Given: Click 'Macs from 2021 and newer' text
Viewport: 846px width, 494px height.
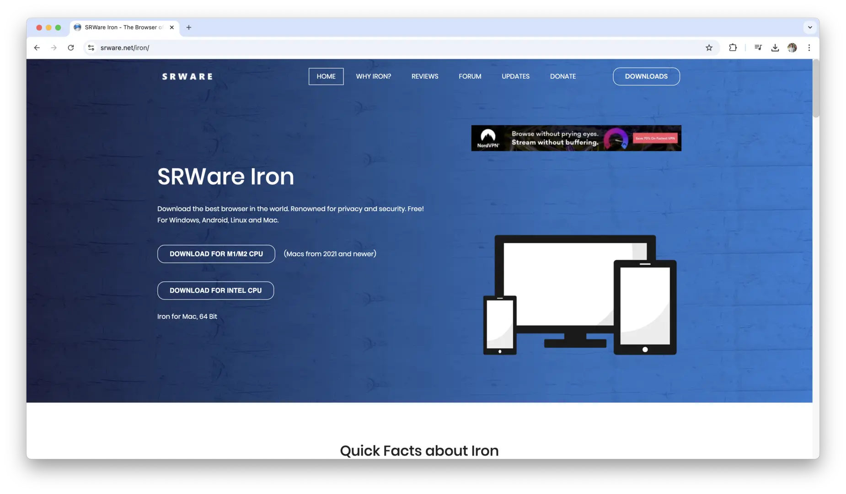Looking at the screenshot, I should [x=330, y=254].
